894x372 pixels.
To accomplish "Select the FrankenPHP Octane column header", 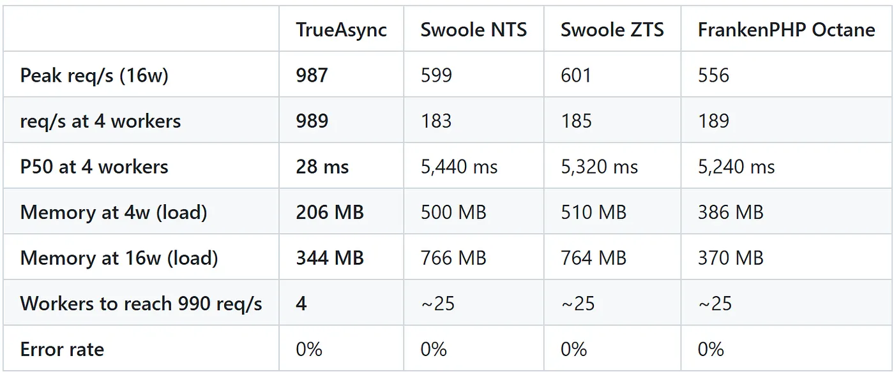I will [785, 30].
